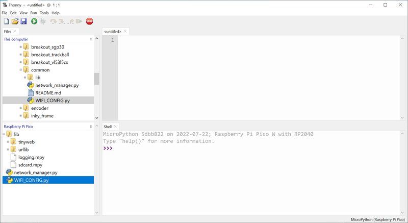Open a file with the folder icon
The height and width of the screenshot is (223, 408).
pyautogui.click(x=15, y=21)
